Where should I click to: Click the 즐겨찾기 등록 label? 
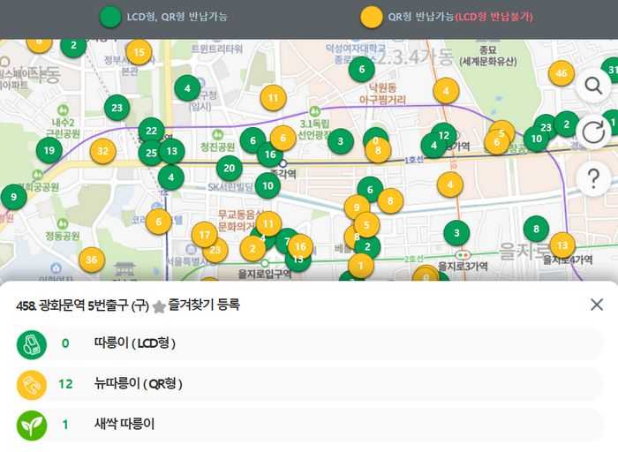coord(204,305)
